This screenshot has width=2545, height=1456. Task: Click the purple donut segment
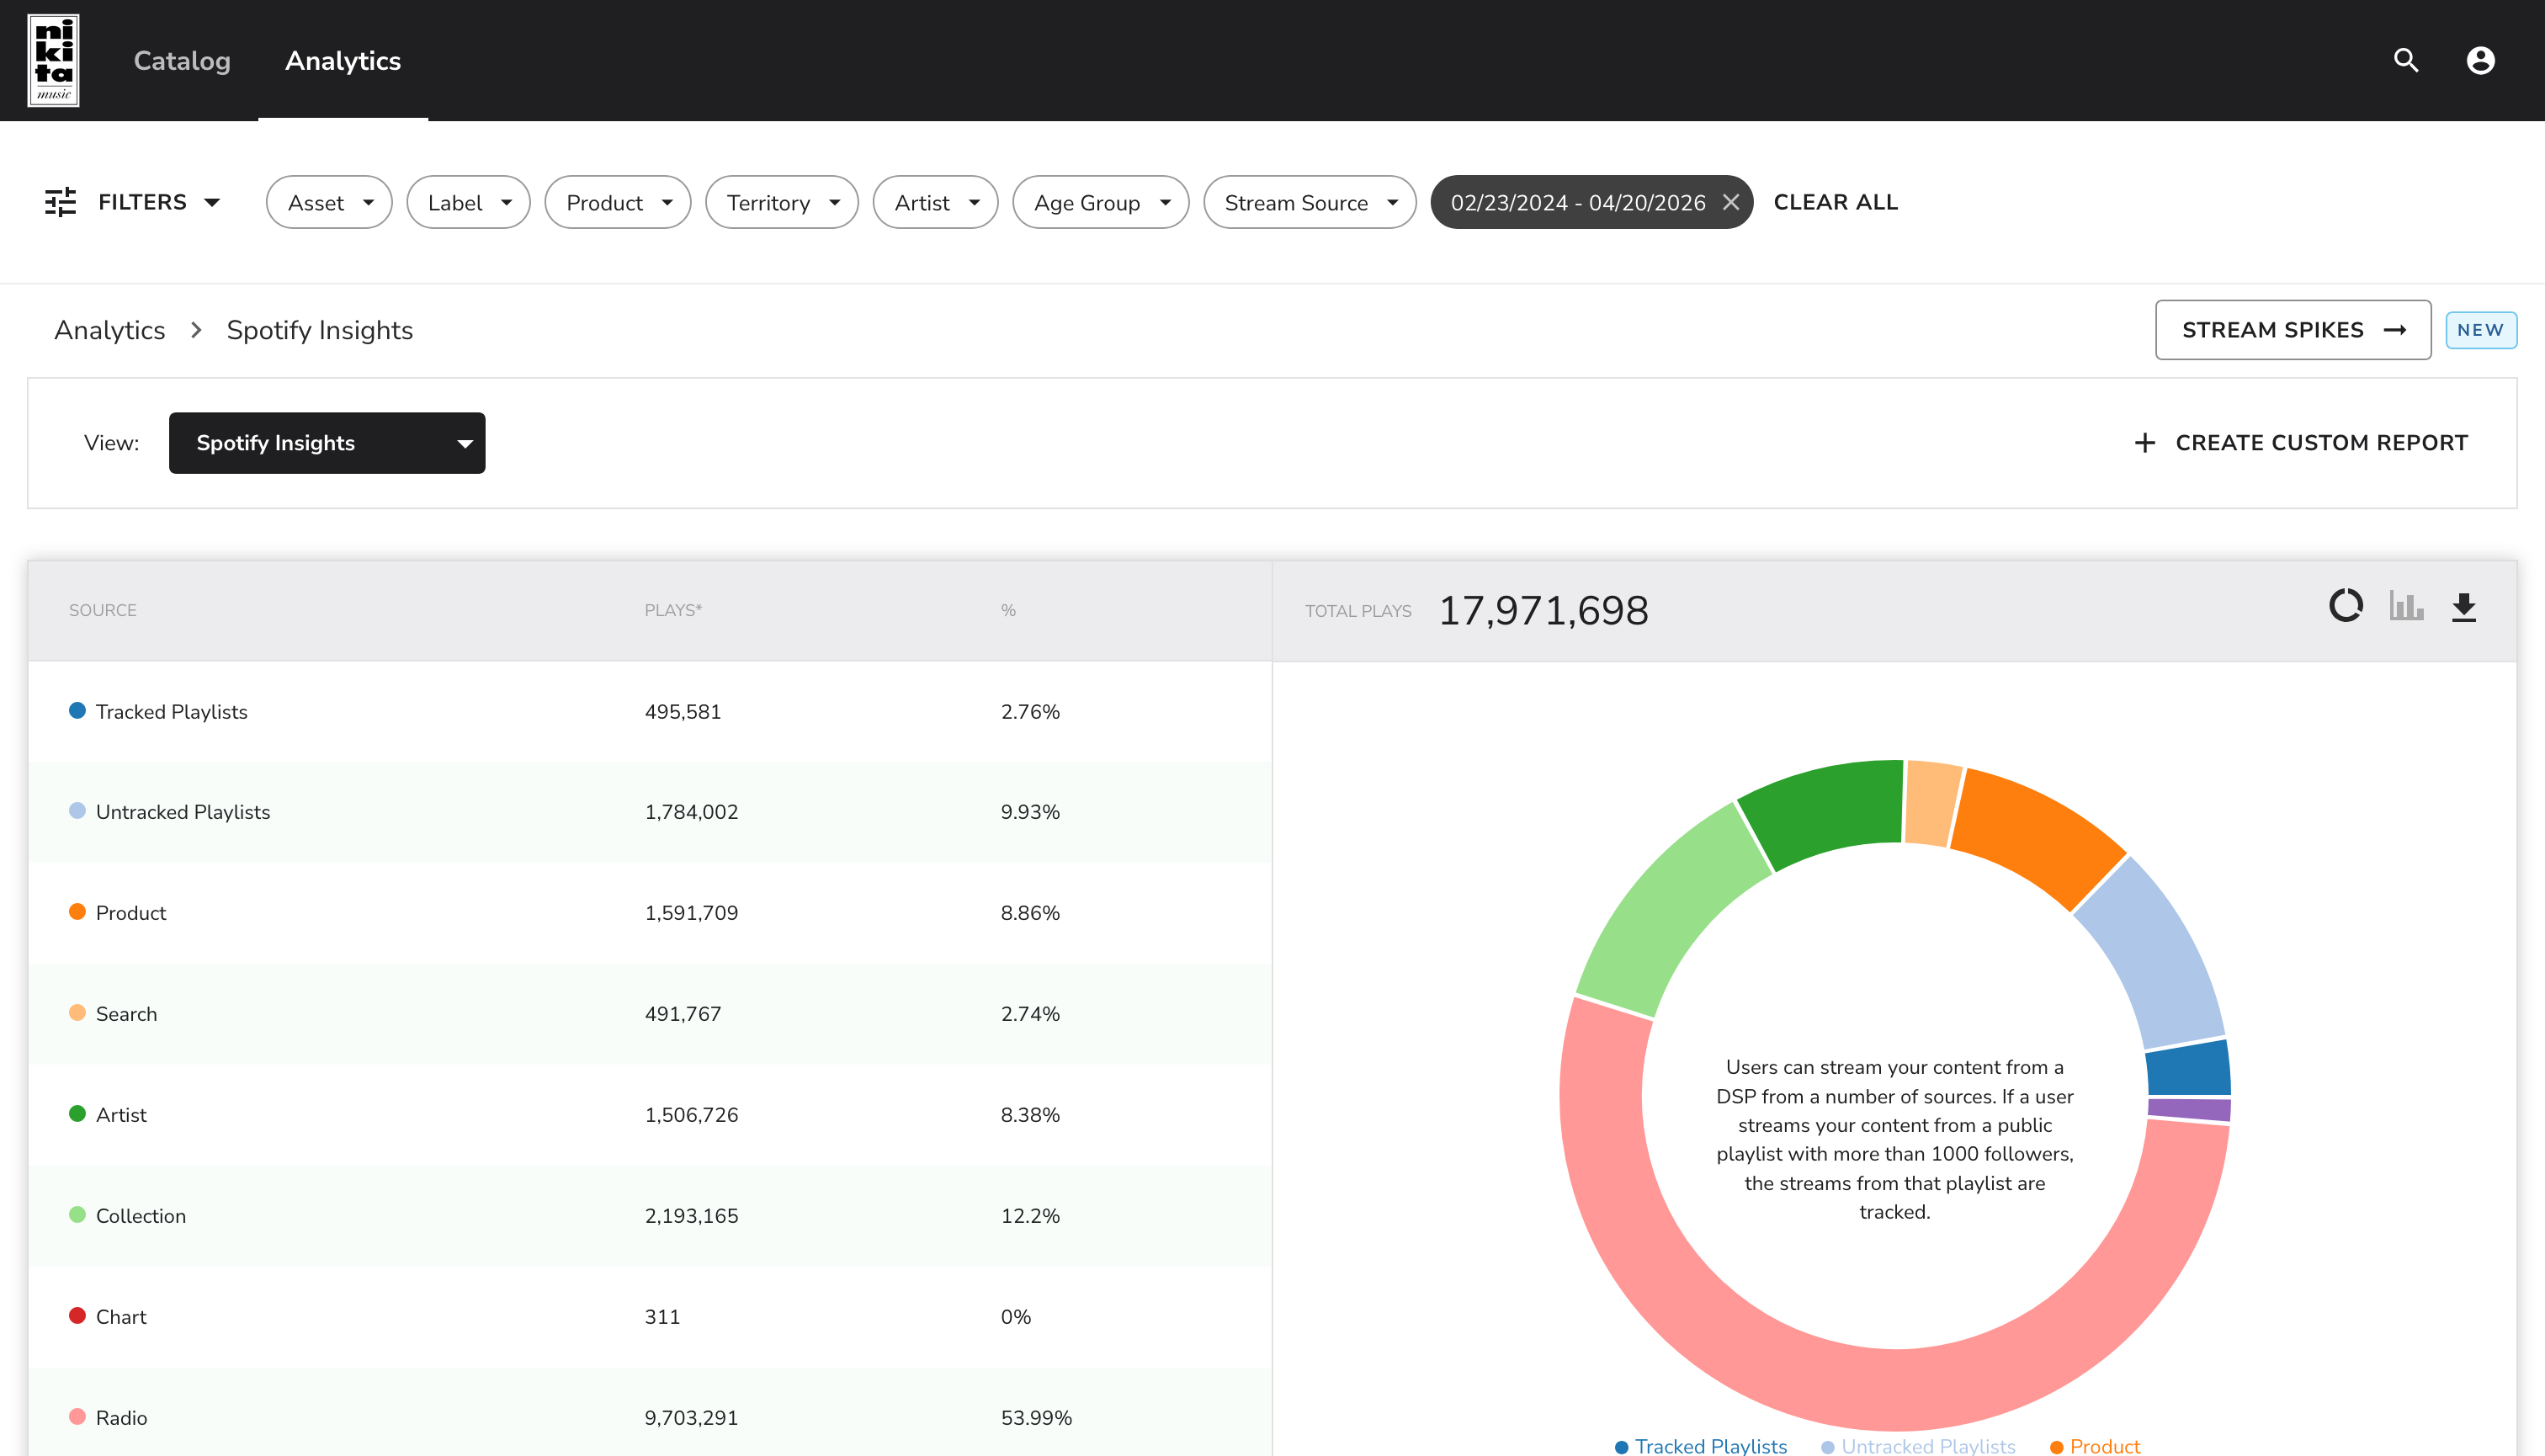[2190, 1109]
